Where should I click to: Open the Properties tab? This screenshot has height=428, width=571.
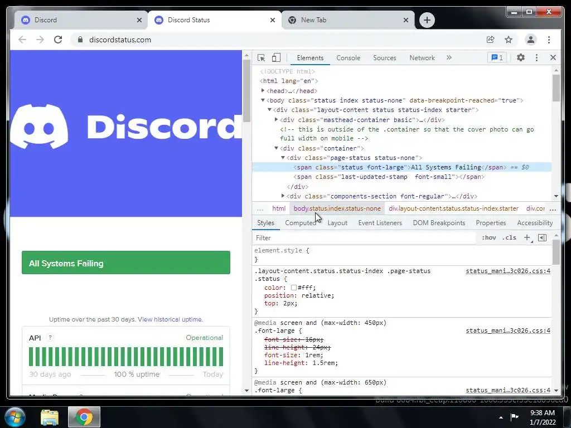coord(491,223)
